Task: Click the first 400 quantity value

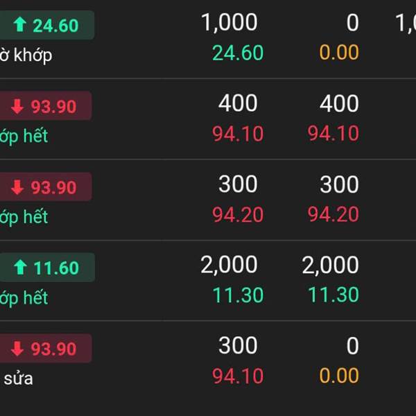Action: [x=238, y=104]
